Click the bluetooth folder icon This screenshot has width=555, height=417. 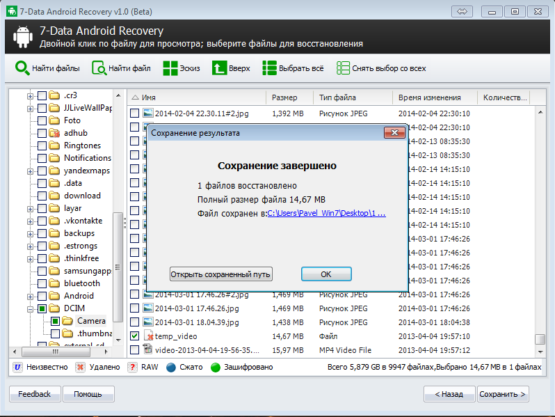54,283
